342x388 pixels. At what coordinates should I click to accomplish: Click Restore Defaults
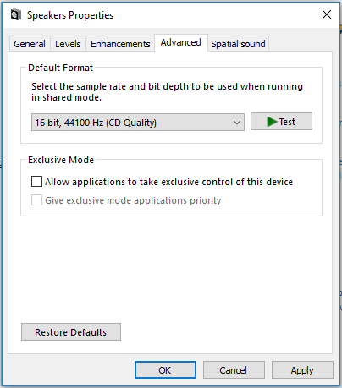[x=71, y=332]
